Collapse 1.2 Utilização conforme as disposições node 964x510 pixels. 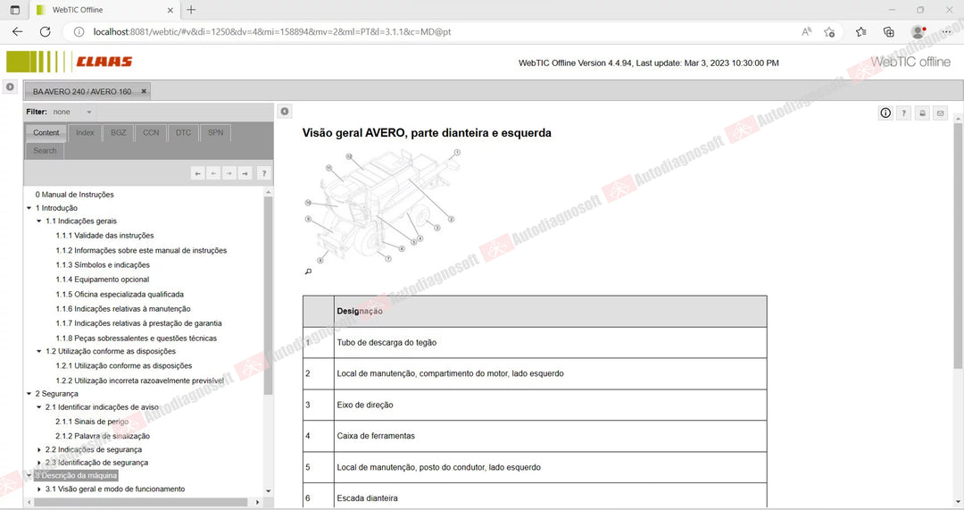click(x=38, y=351)
